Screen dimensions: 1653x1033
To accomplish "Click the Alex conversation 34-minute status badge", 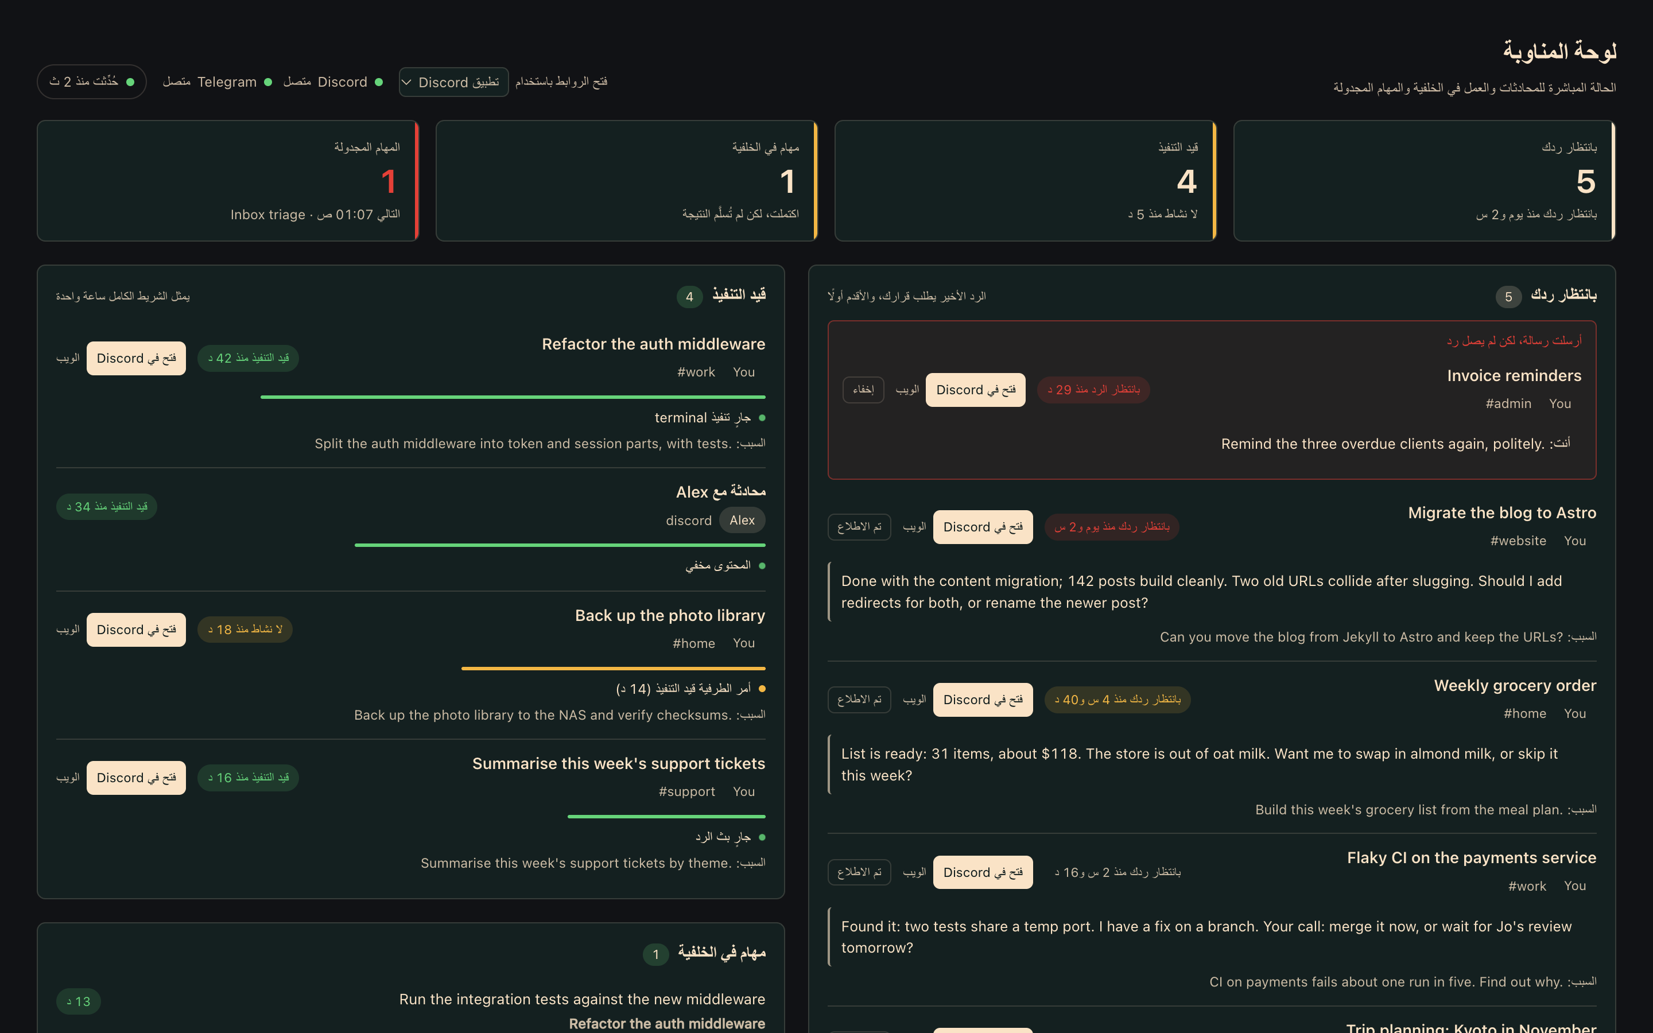I will 107,507.
